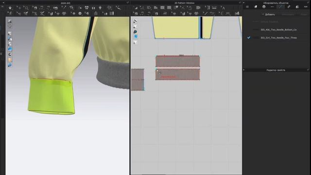
Task: Click the last icon in 2D toolbar second row
Action: point(237,14)
